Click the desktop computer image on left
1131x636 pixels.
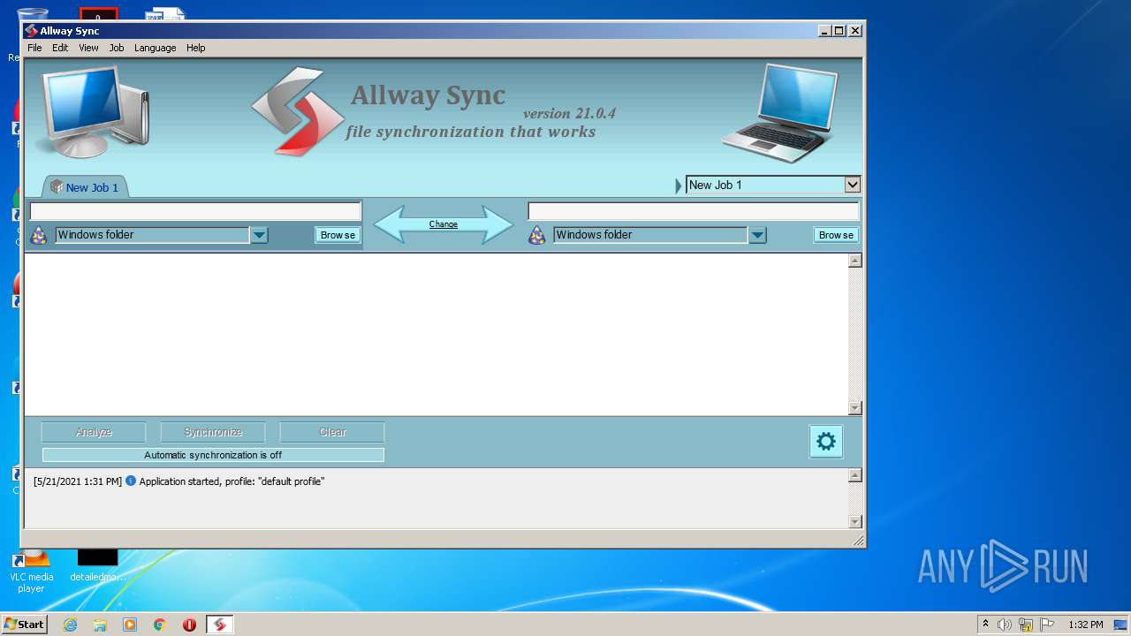pos(92,110)
